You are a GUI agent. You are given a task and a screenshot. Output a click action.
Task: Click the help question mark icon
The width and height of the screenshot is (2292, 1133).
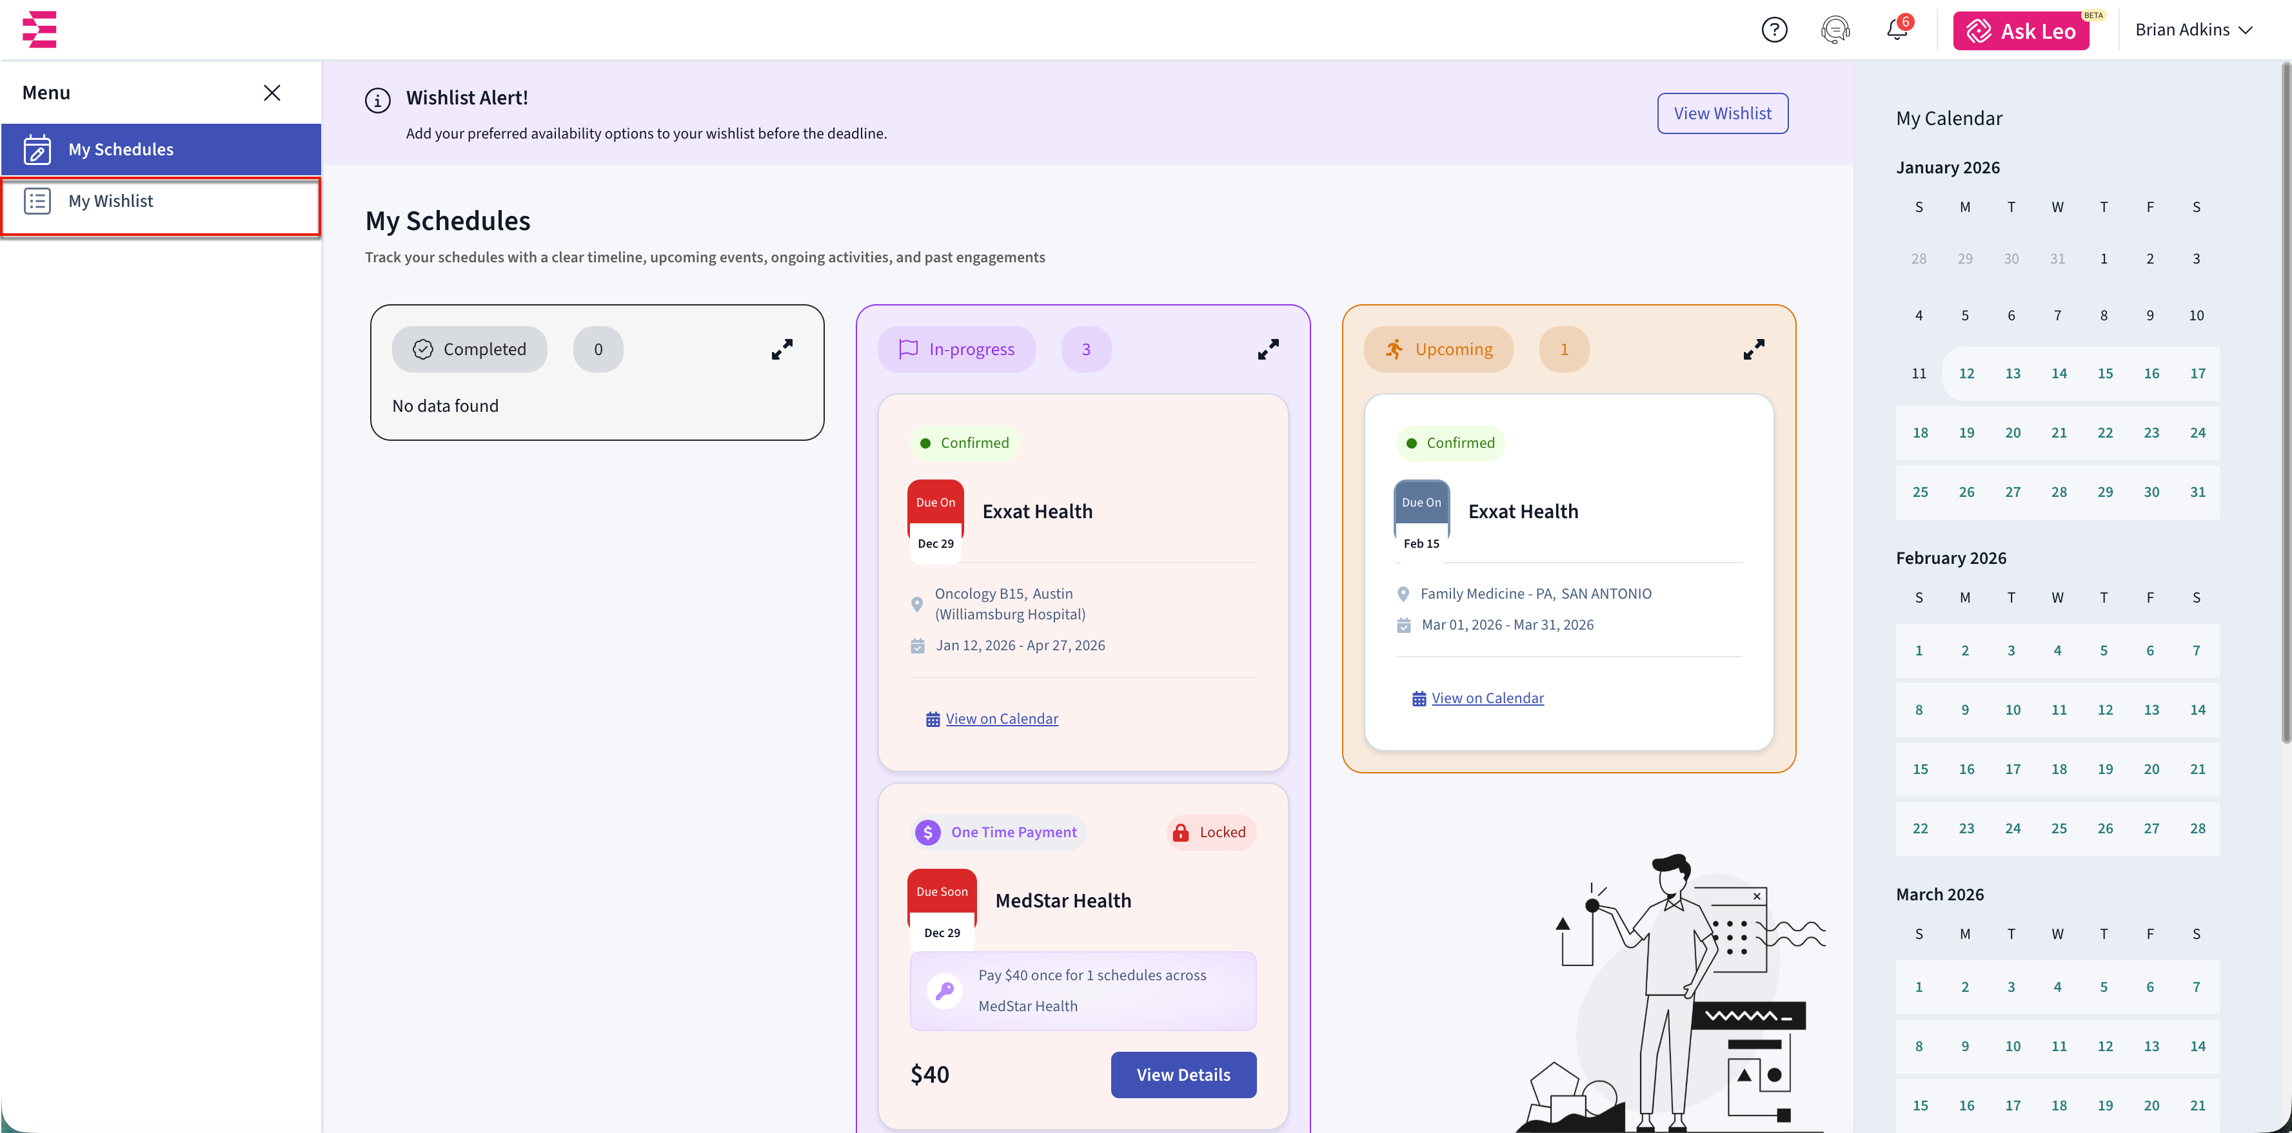[x=1773, y=30]
